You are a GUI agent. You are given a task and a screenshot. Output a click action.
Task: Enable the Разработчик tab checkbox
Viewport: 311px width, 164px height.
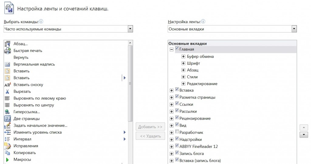click(177, 132)
